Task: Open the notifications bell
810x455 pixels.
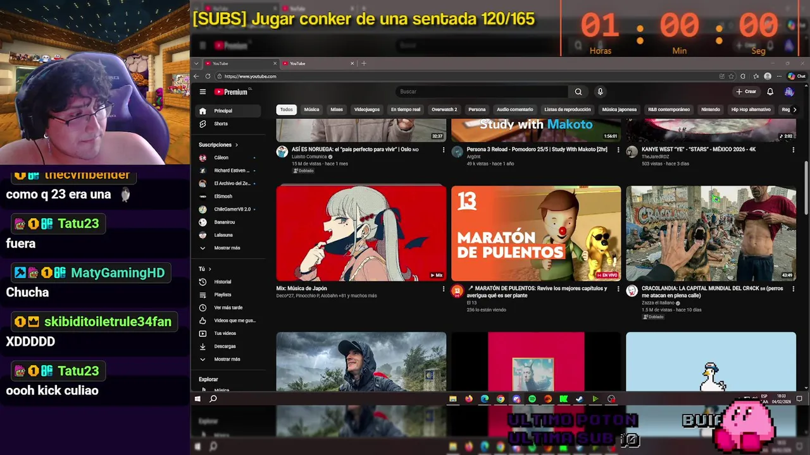Action: point(770,92)
